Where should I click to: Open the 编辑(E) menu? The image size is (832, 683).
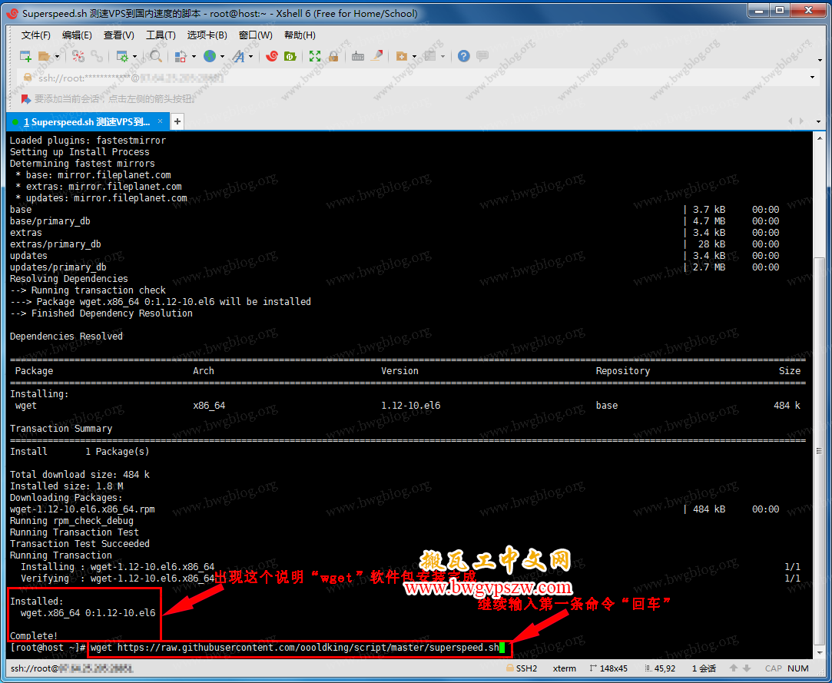coord(77,35)
